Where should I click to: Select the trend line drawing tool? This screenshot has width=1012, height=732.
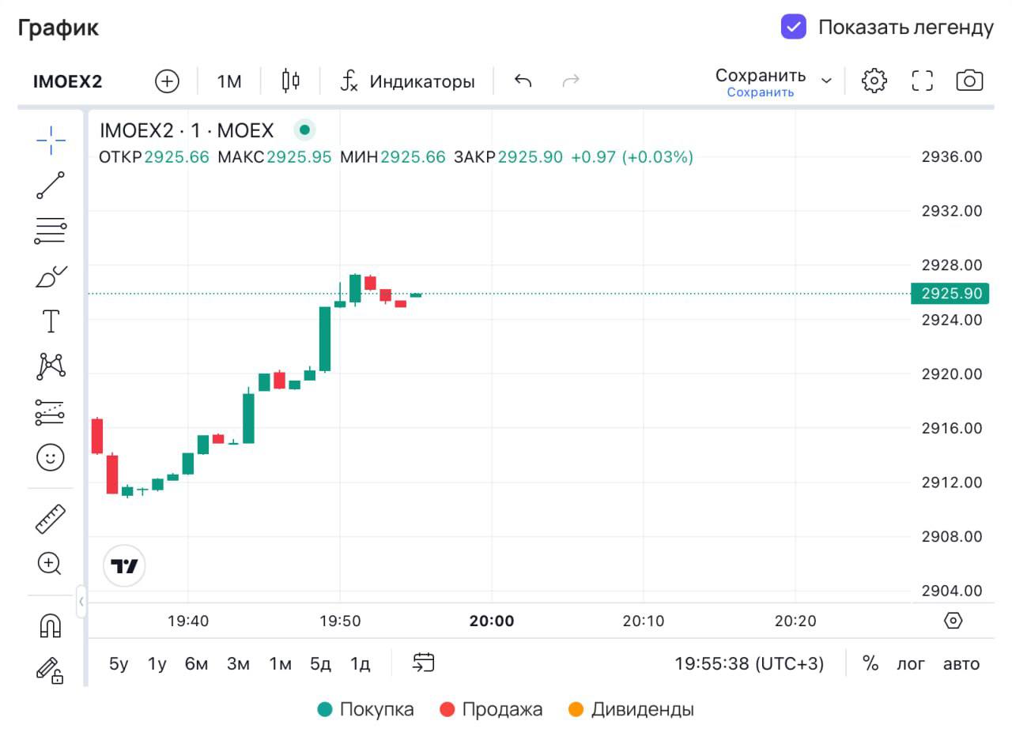pyautogui.click(x=51, y=186)
